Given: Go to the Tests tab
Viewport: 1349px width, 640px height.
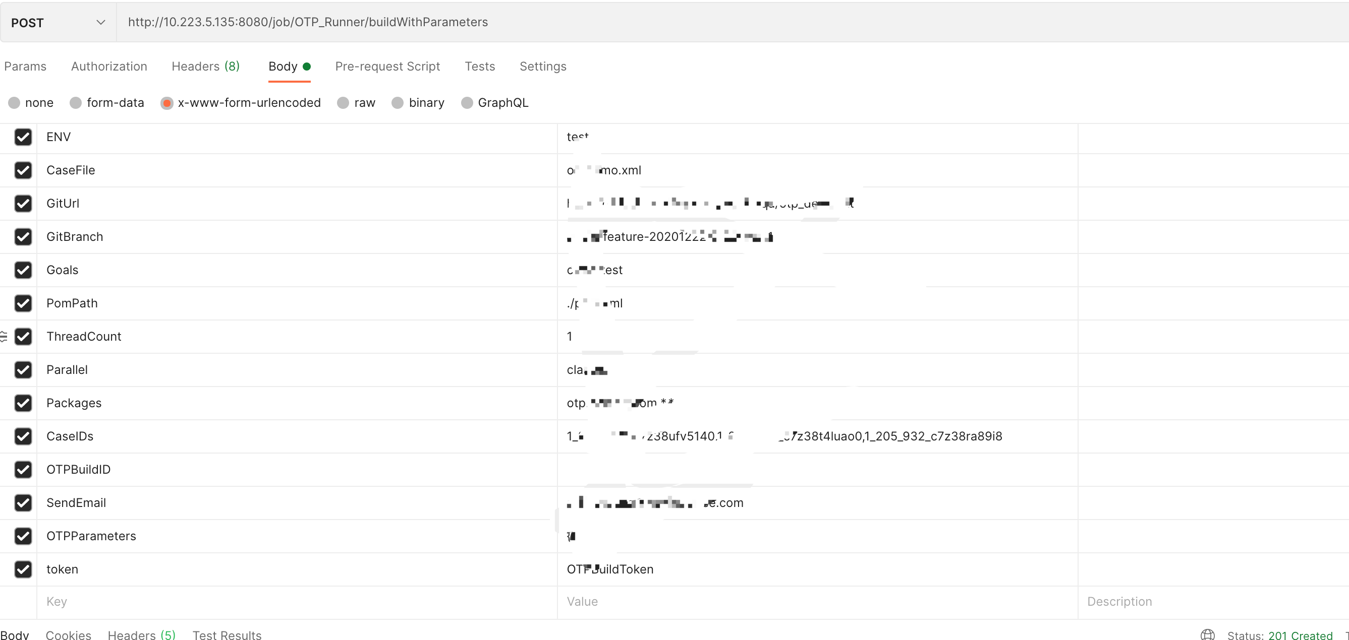Looking at the screenshot, I should 479,67.
